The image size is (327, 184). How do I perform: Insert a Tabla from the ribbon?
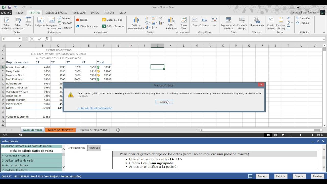[28, 22]
